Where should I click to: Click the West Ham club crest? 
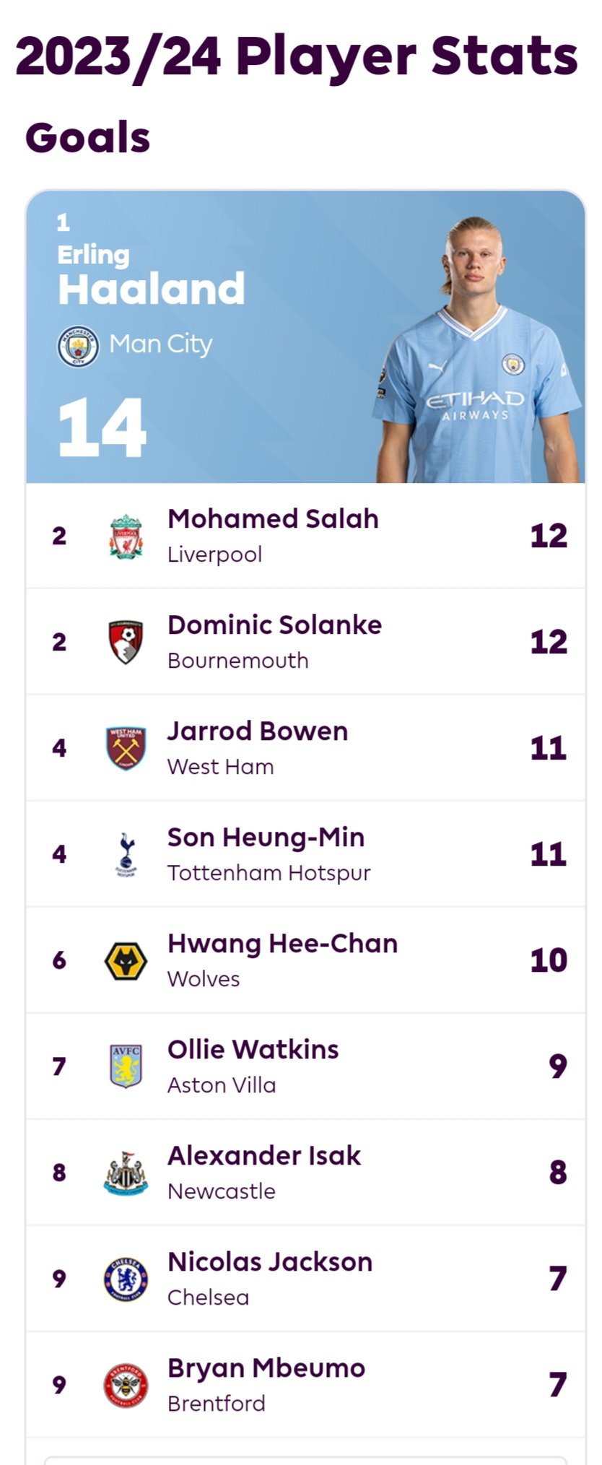coord(126,748)
